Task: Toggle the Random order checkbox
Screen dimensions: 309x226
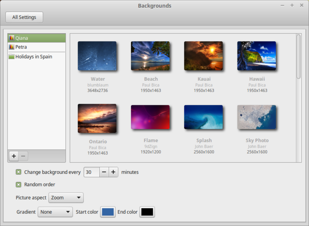Action: point(19,184)
